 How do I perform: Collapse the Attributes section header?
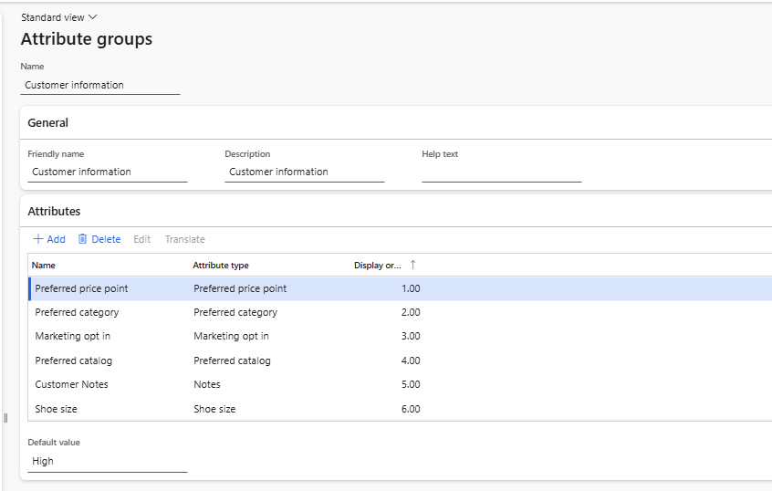coord(55,211)
